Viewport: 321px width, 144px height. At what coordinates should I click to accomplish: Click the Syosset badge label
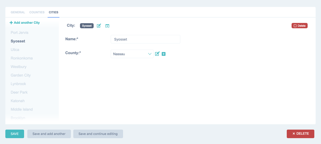click(87, 26)
